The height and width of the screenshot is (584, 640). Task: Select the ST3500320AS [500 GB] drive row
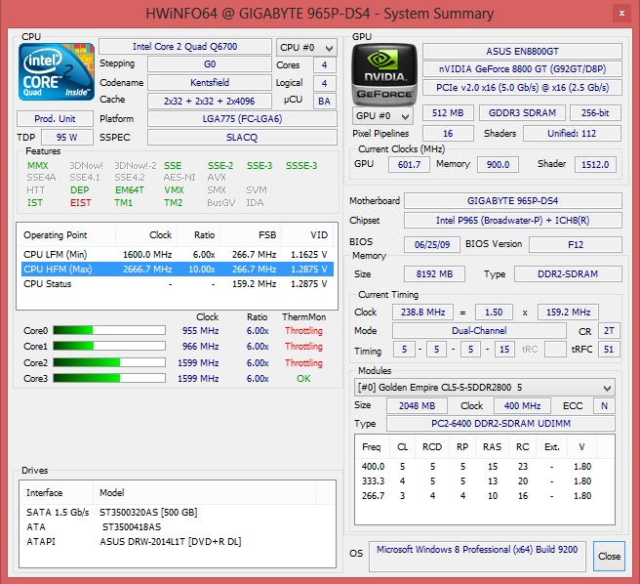(x=178, y=513)
